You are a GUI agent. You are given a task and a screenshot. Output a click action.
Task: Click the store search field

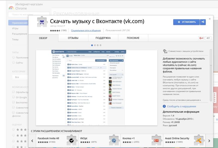pyautogui.click(x=29, y=14)
